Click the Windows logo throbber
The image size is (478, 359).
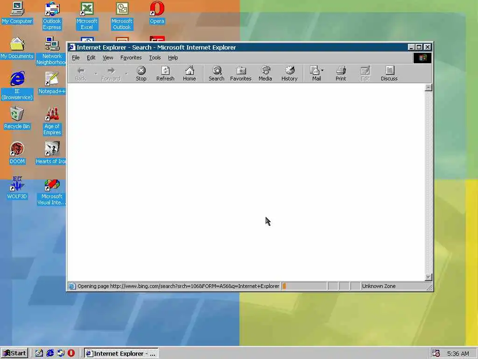click(x=422, y=57)
